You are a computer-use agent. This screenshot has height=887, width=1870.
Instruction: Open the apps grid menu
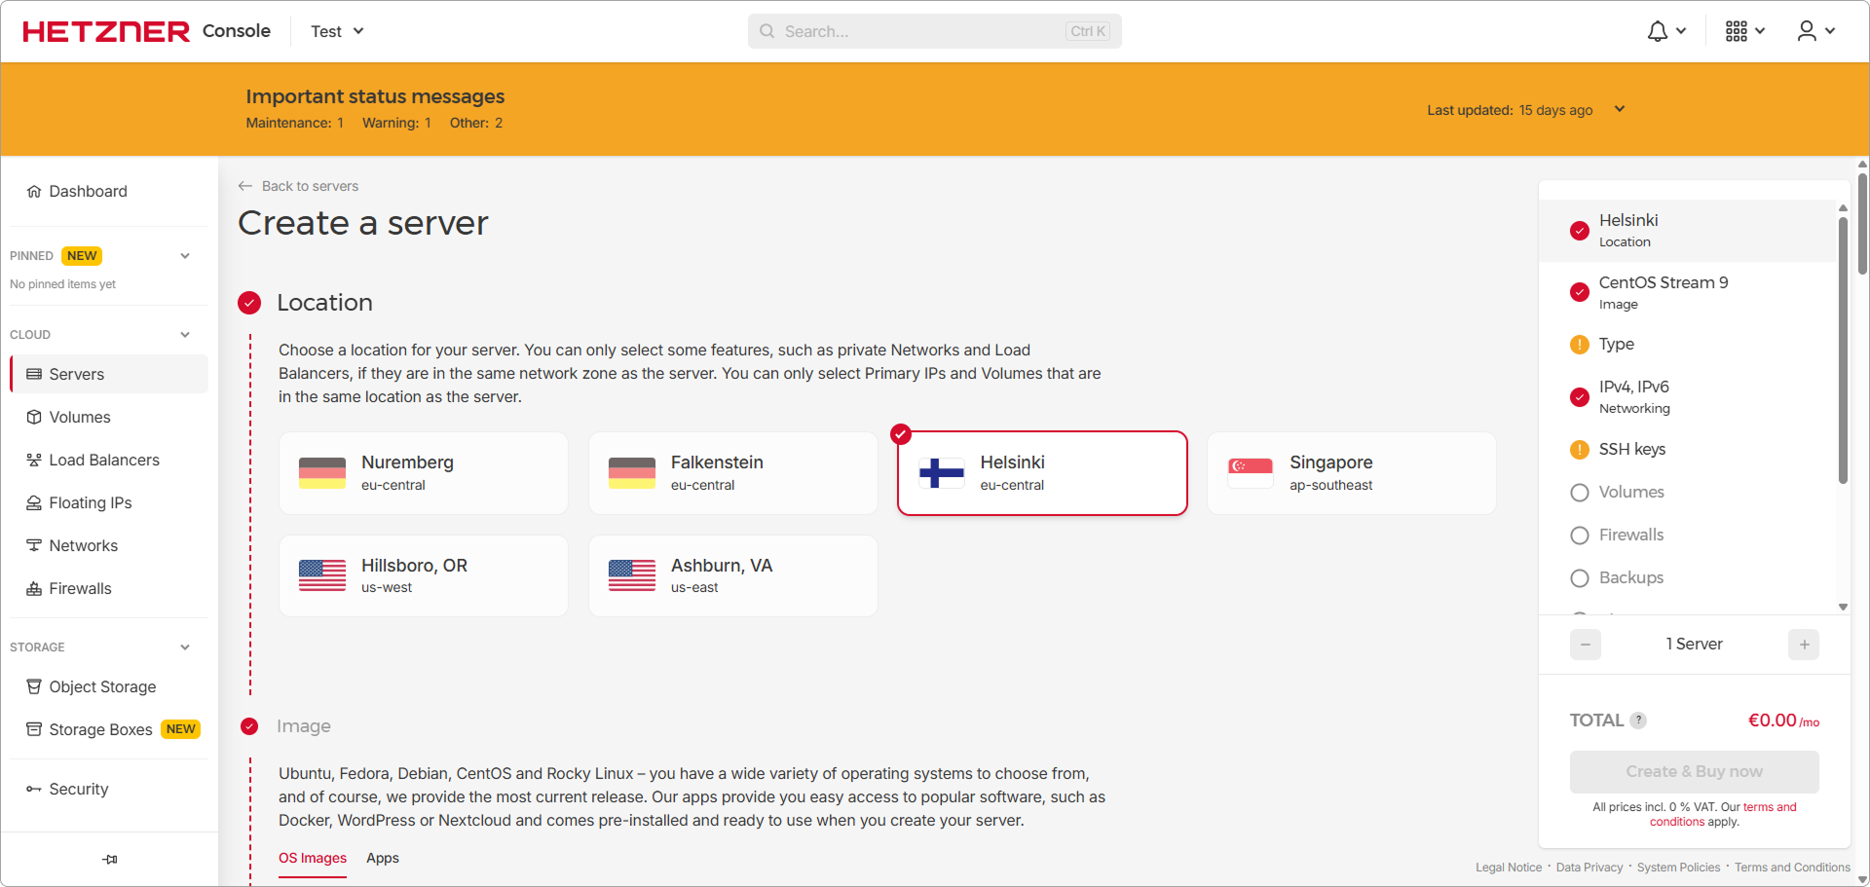pos(1744,31)
